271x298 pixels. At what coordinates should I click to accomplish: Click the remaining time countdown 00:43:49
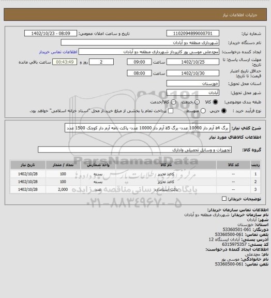[x=65, y=62]
